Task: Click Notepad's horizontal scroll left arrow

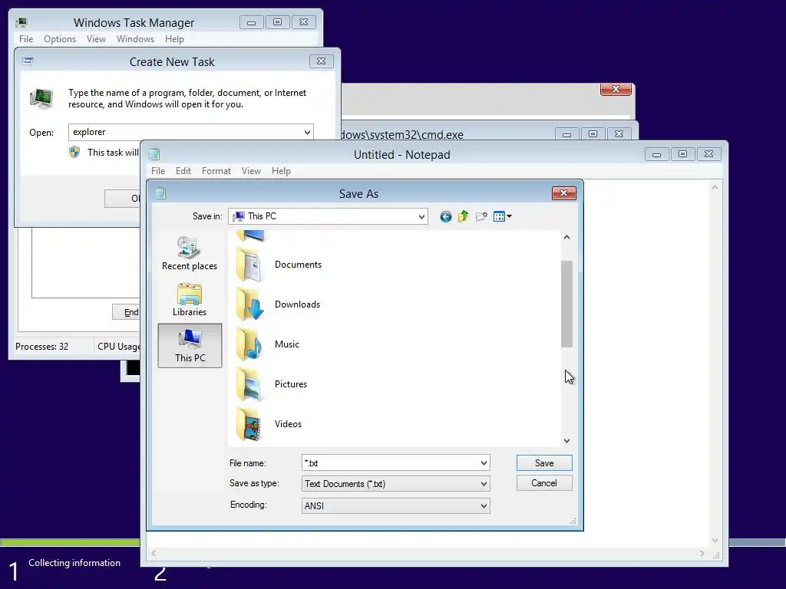Action: (154, 554)
